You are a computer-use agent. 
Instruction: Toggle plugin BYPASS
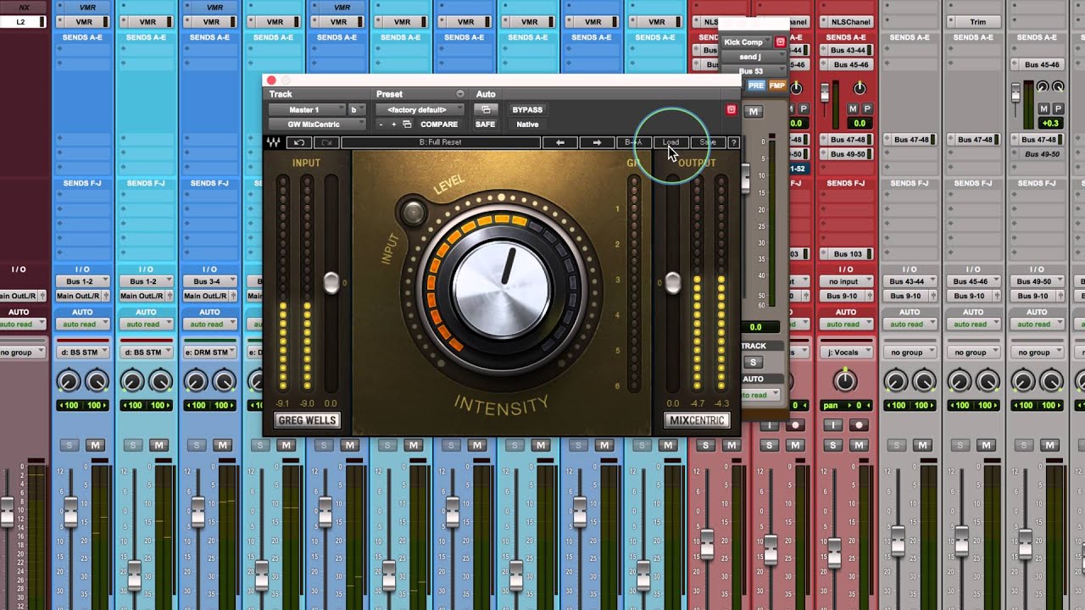pyautogui.click(x=527, y=109)
